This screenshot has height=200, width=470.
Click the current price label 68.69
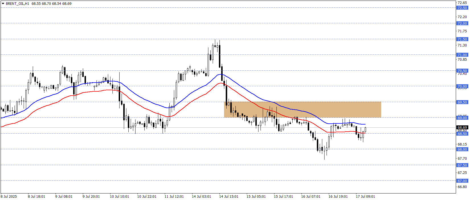(462, 128)
